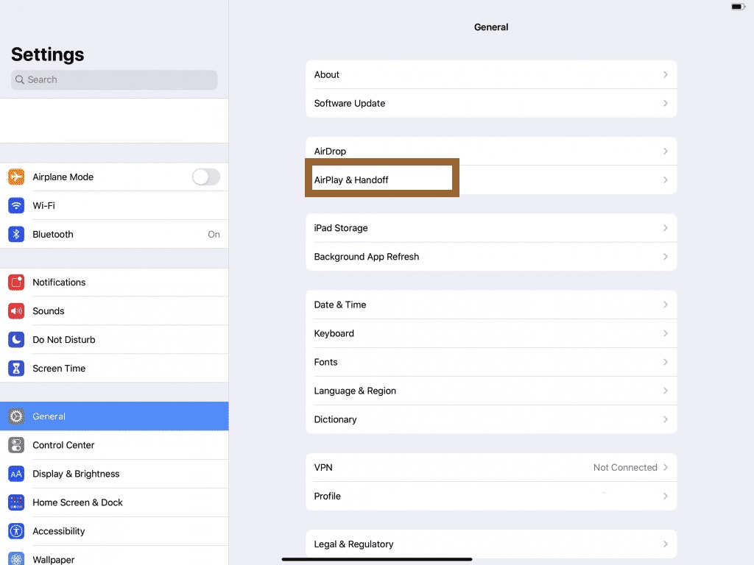Tap the Settings search field

[x=114, y=79]
